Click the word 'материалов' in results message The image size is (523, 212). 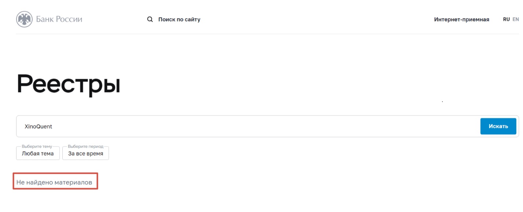pyautogui.click(x=73, y=182)
